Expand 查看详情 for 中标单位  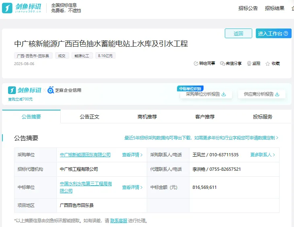tap(132, 187)
